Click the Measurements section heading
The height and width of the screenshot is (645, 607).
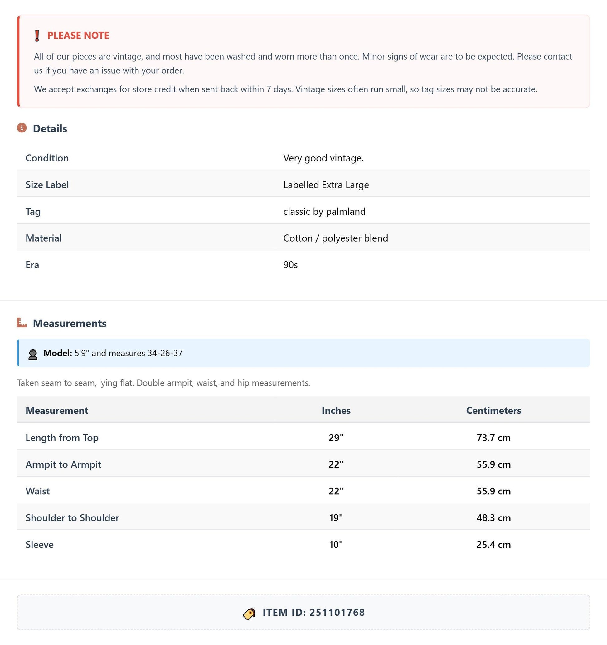click(70, 323)
